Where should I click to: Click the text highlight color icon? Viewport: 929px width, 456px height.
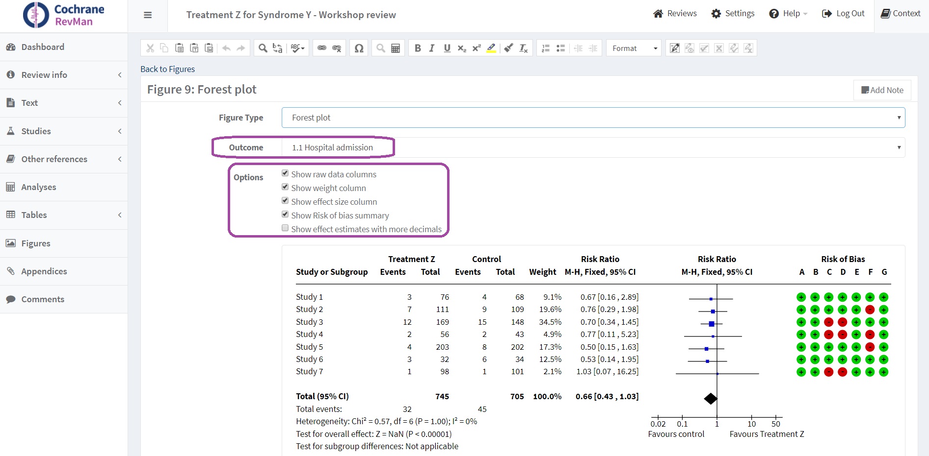491,48
